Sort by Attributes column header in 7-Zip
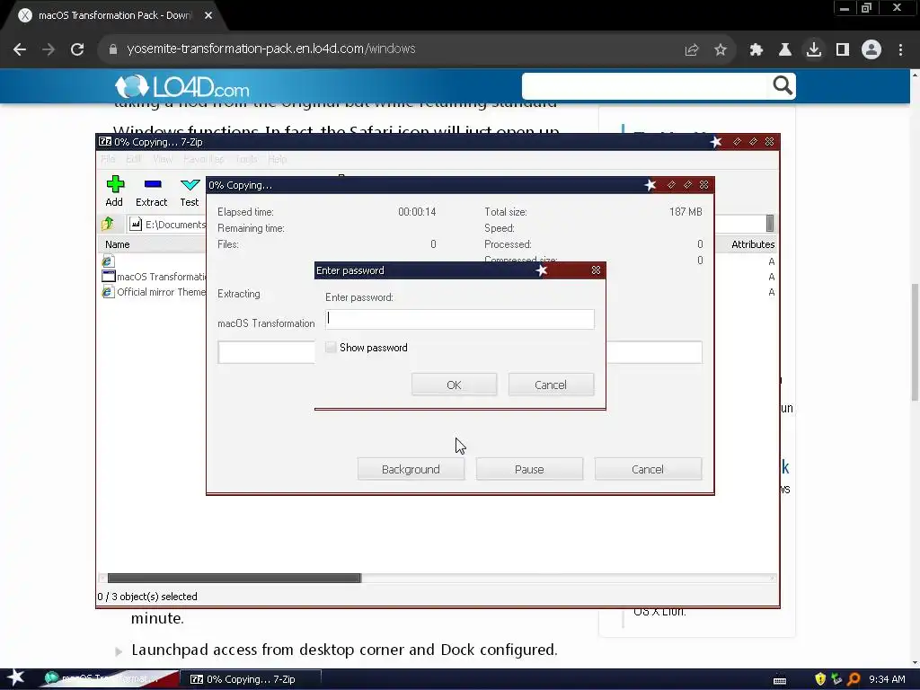This screenshot has height=690, width=920. pos(753,244)
